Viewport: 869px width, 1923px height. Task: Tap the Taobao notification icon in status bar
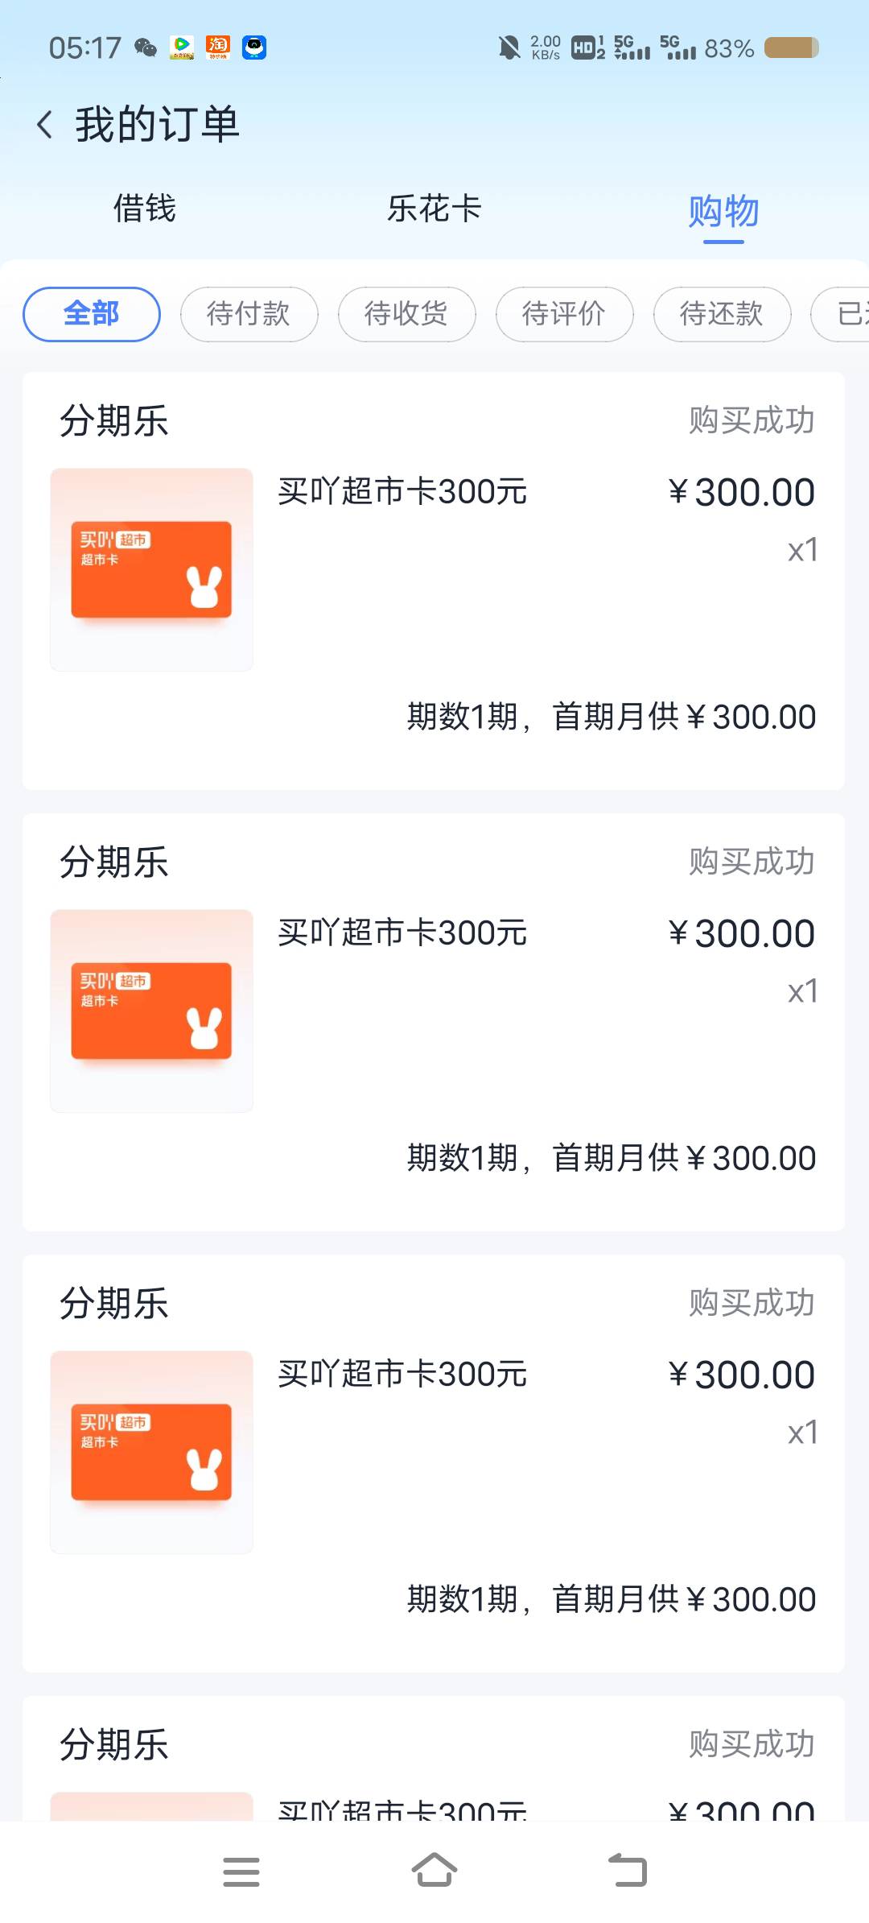pos(218,48)
